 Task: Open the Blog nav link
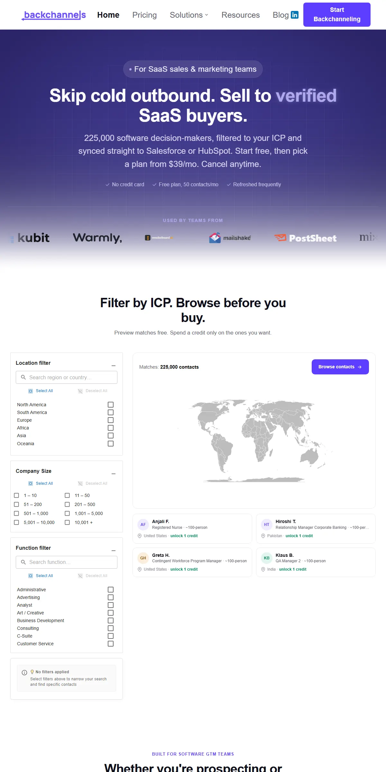280,15
